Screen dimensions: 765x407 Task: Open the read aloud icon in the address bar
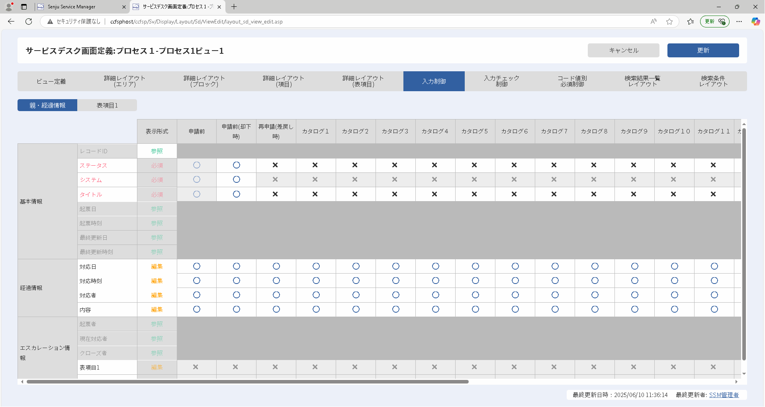point(653,22)
